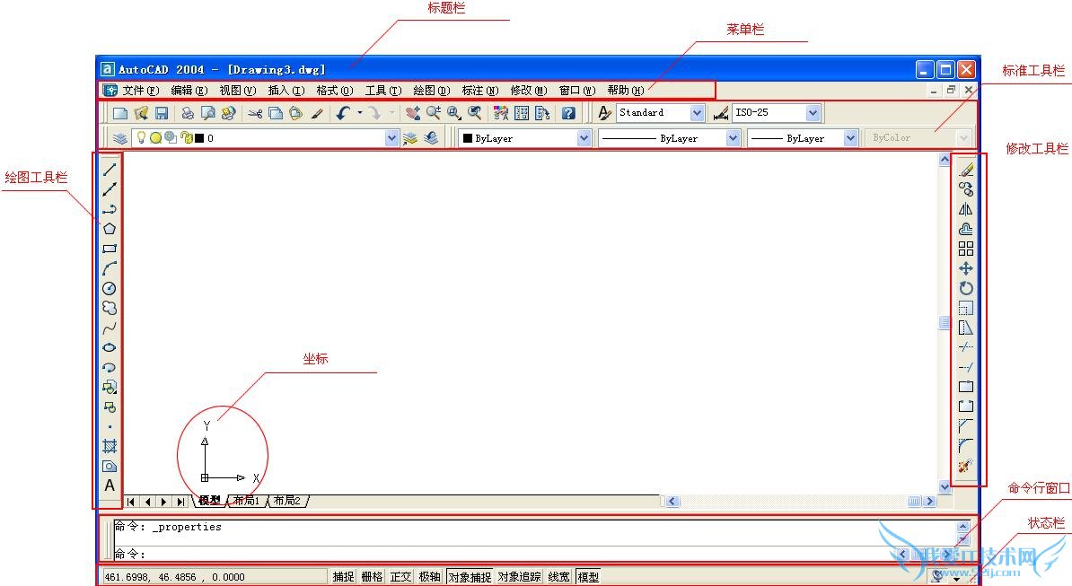
Task: Select the Arc drawing tool
Action: (x=110, y=267)
